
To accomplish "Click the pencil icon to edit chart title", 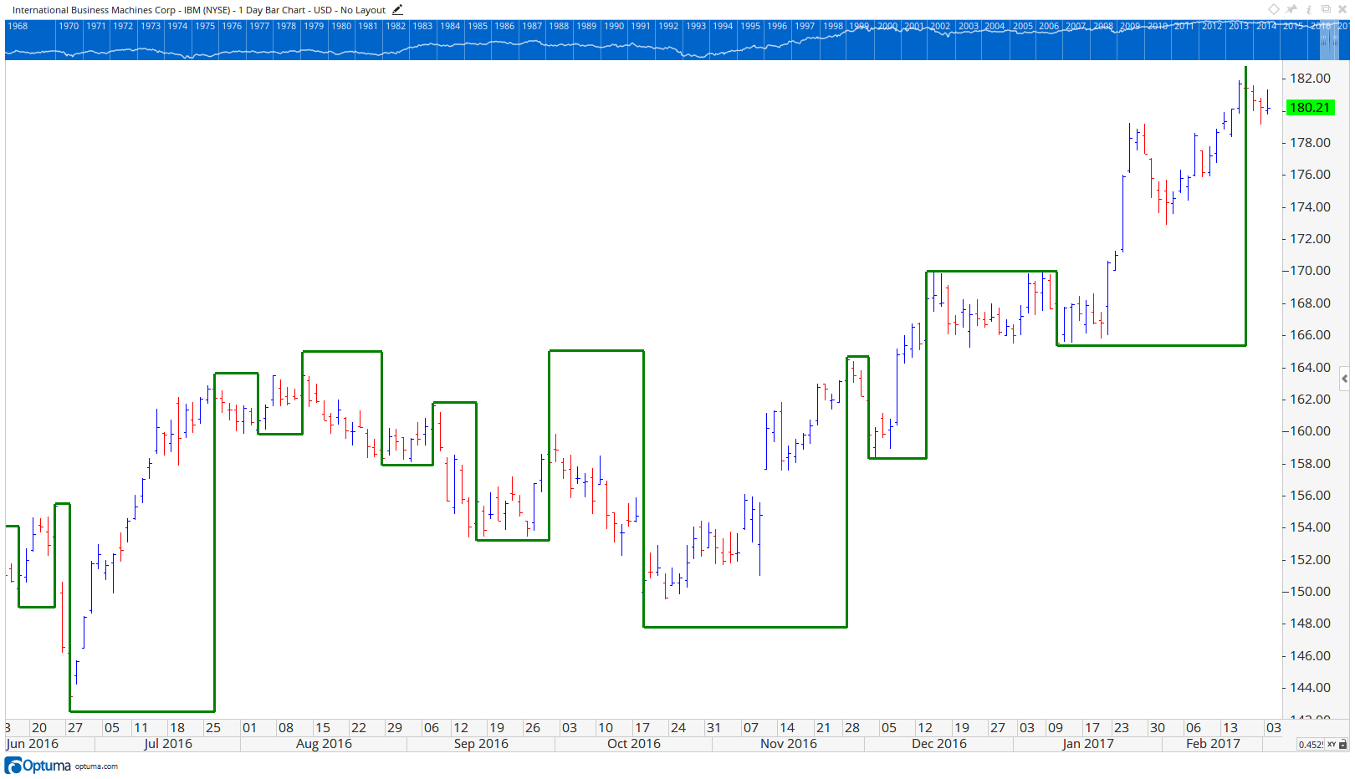I will coord(397,10).
